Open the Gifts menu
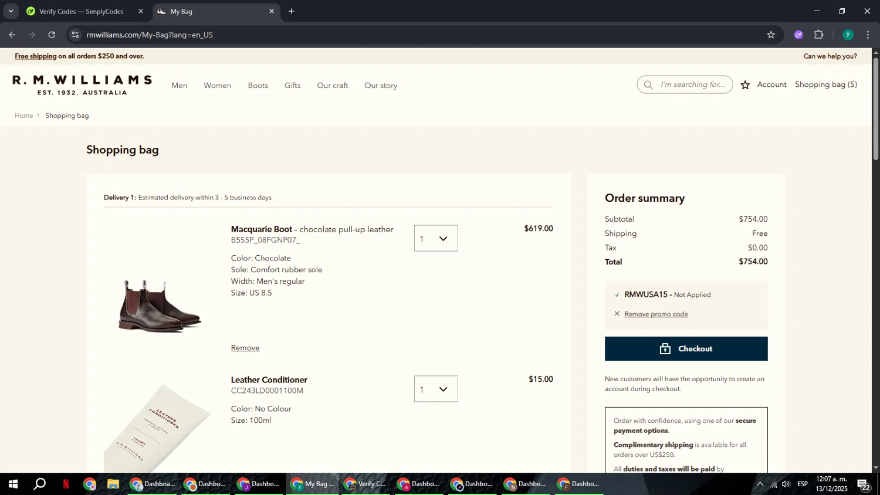Viewport: 880px width, 495px height. pyautogui.click(x=293, y=86)
